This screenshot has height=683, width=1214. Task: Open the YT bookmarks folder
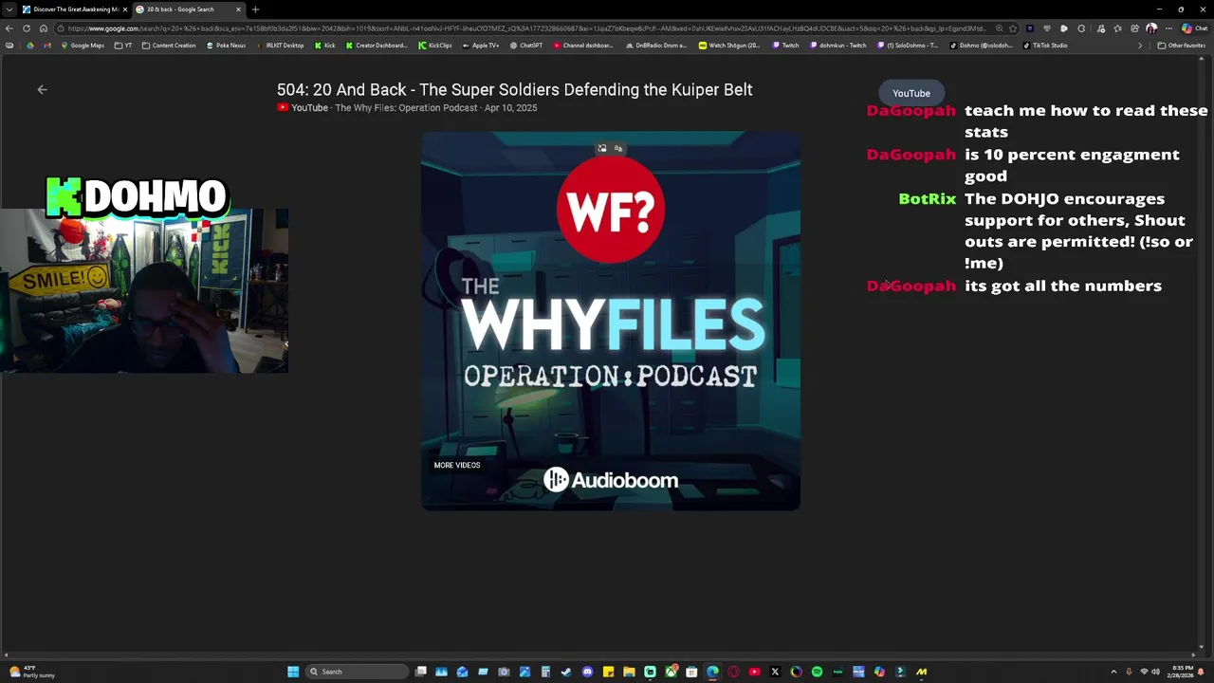click(x=123, y=46)
